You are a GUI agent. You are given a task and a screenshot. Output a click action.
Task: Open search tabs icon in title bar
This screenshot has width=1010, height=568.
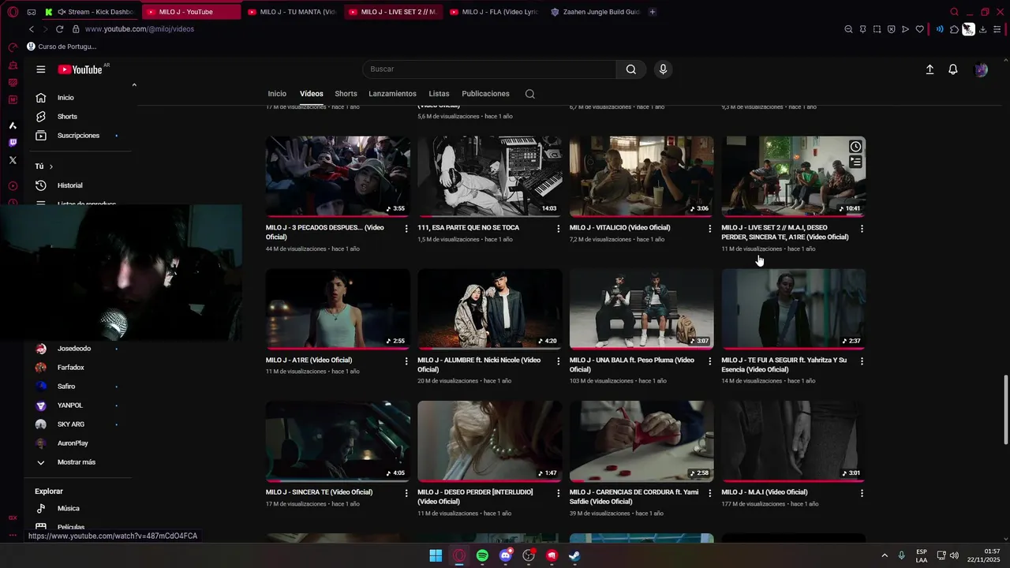(955, 12)
